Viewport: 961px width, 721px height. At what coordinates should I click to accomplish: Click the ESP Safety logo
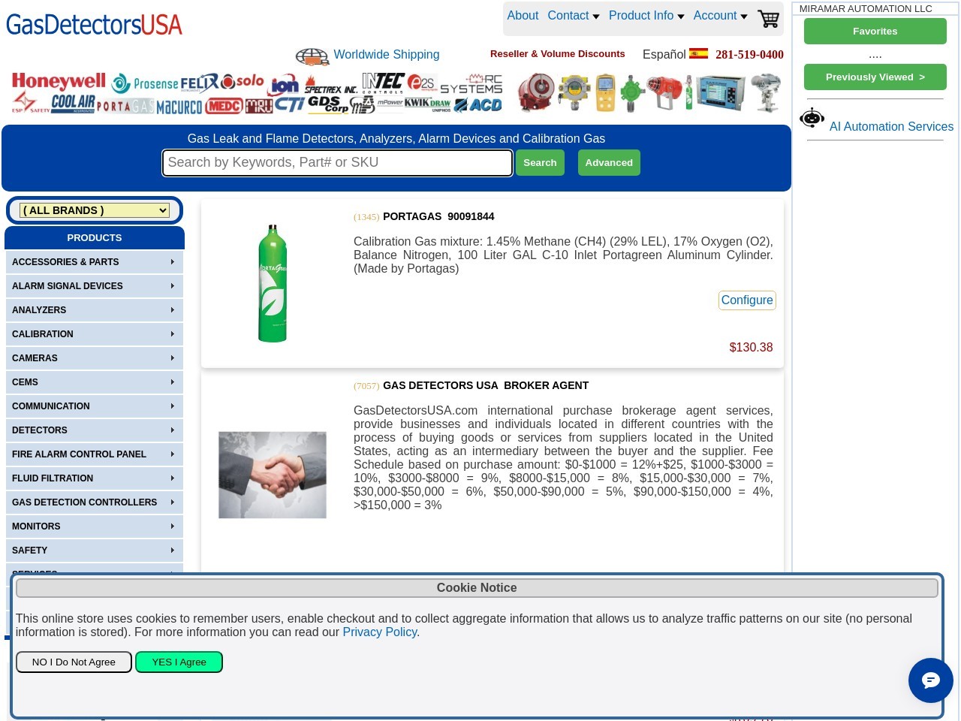point(31,103)
